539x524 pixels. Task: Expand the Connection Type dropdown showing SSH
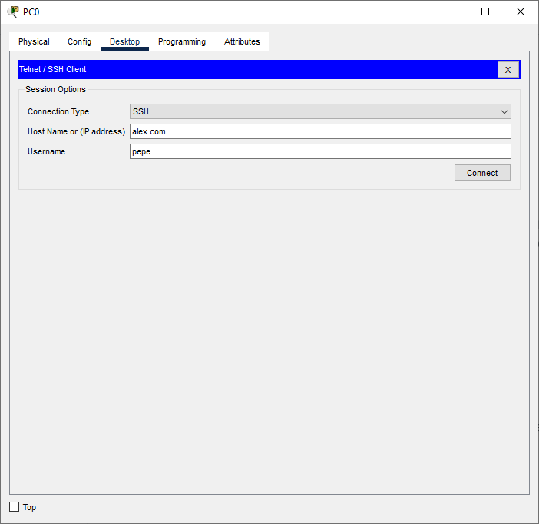tap(320, 111)
